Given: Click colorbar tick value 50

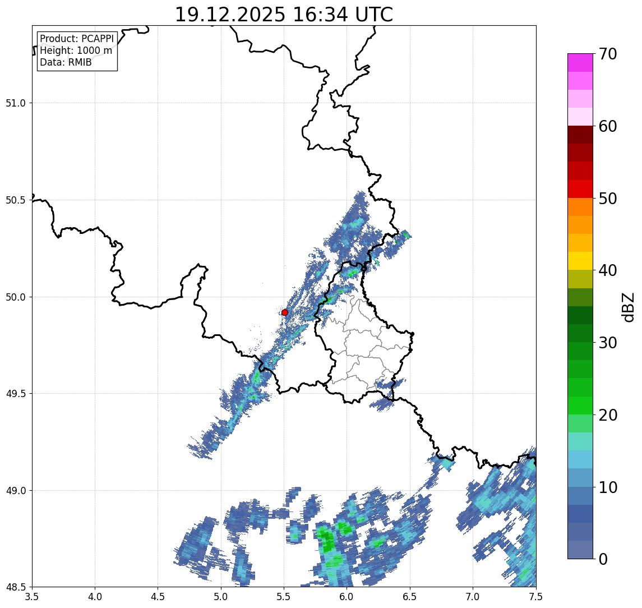Looking at the screenshot, I should (x=607, y=199).
